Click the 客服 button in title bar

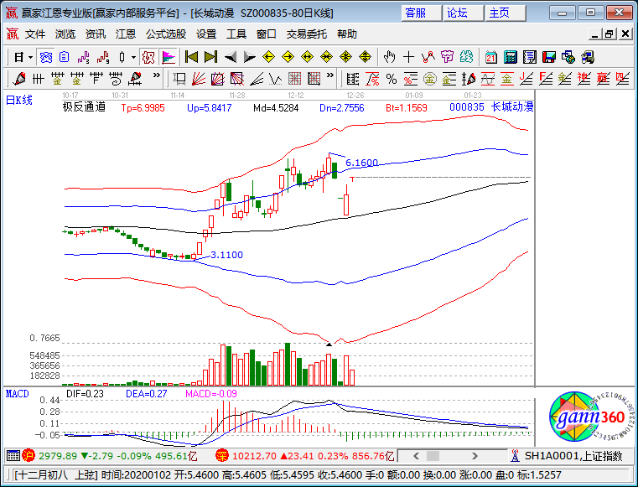pos(421,13)
